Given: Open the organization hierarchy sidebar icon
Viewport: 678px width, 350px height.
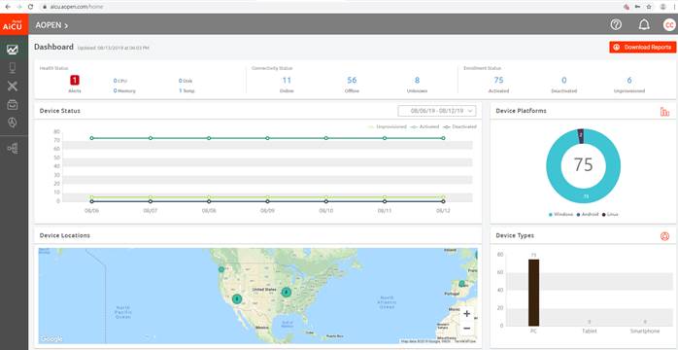Looking at the screenshot, I should [13, 149].
